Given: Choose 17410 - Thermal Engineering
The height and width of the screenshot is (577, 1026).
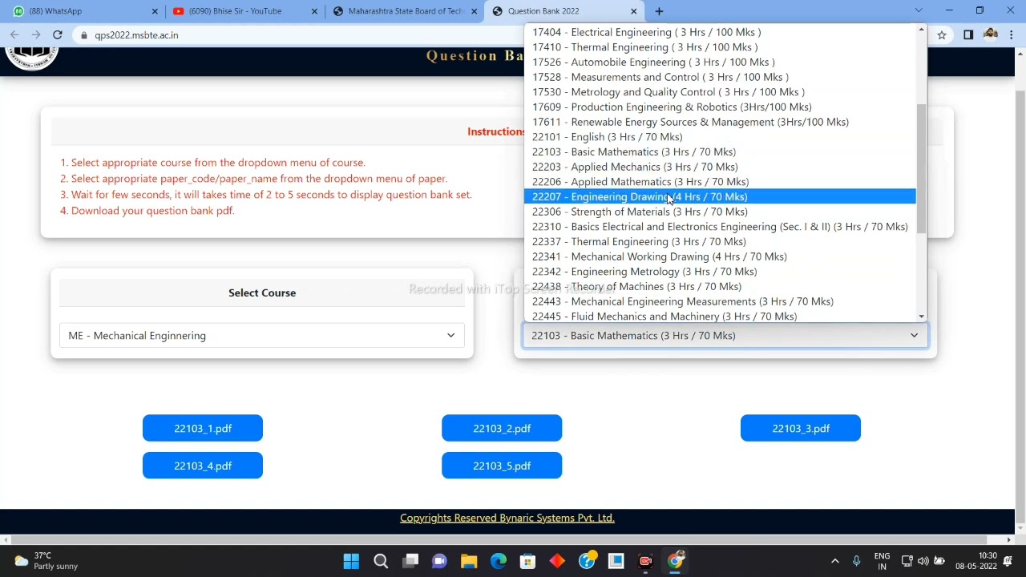Looking at the screenshot, I should (x=720, y=47).
